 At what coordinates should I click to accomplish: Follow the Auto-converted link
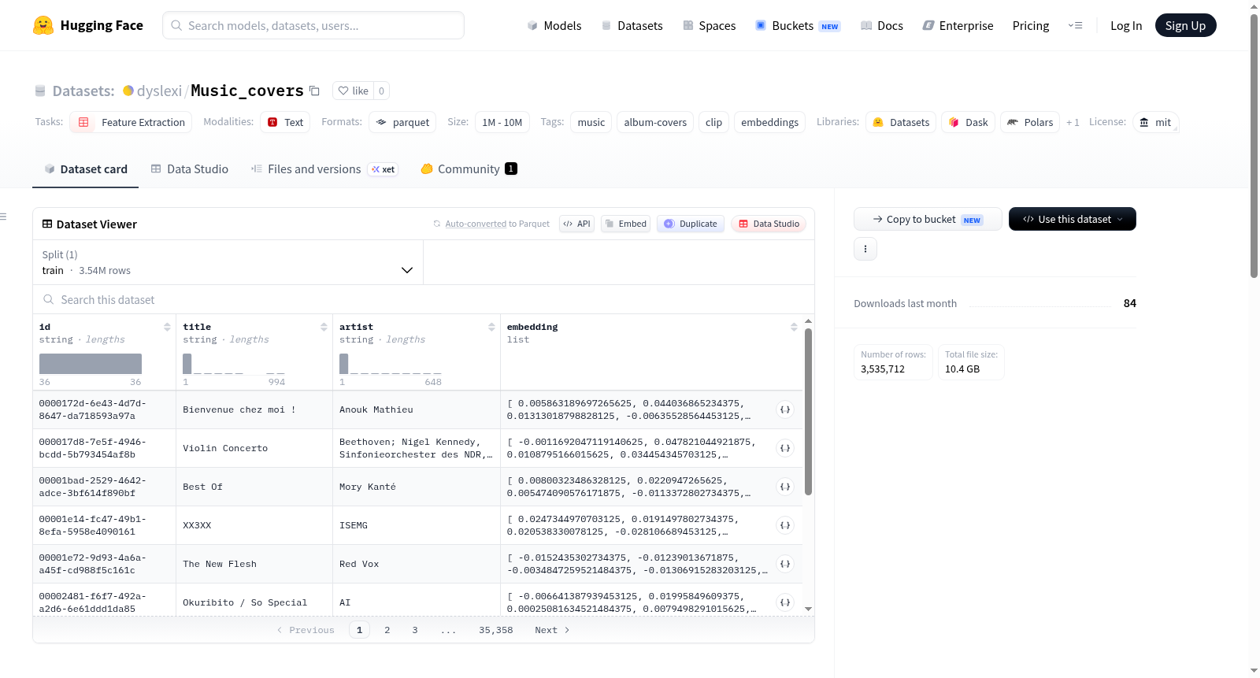point(476,224)
